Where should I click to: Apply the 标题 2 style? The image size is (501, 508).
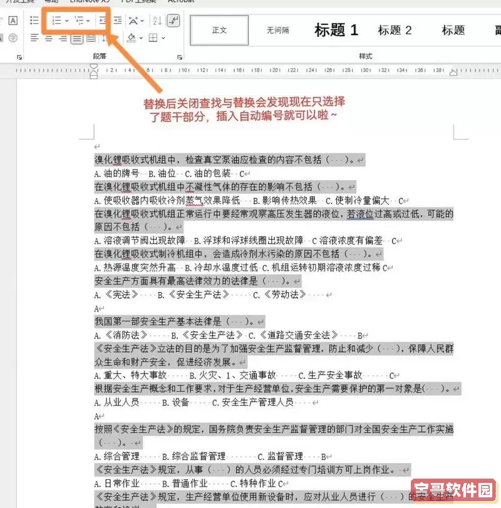click(x=395, y=30)
